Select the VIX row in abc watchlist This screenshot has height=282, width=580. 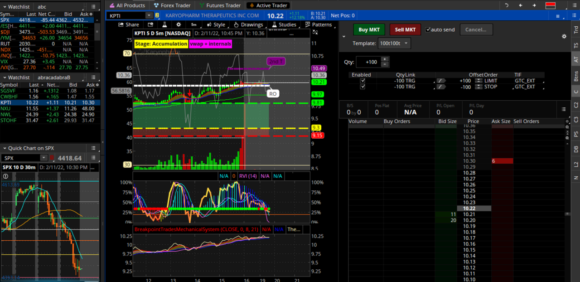coord(48,61)
